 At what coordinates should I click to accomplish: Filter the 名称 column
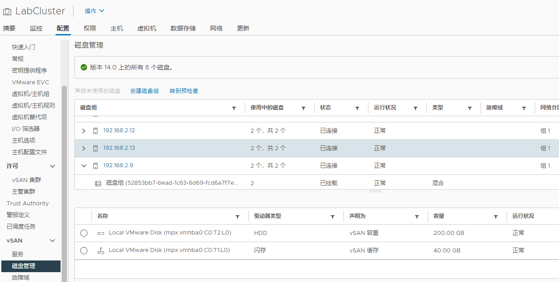pyautogui.click(x=238, y=217)
